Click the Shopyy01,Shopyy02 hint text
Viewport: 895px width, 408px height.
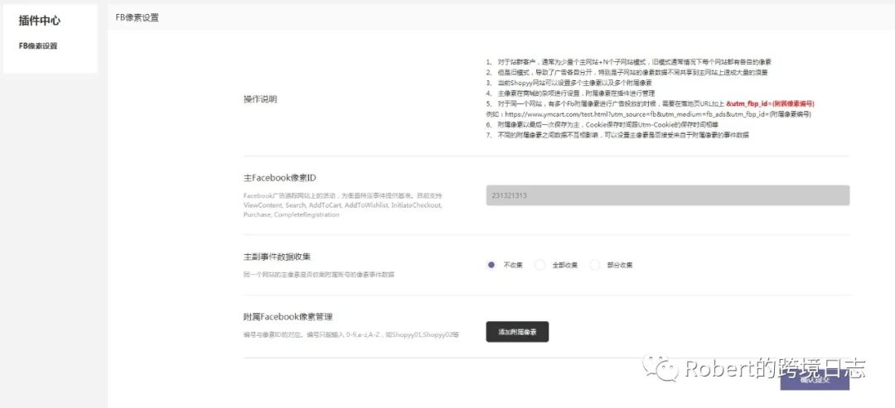[x=351, y=334]
